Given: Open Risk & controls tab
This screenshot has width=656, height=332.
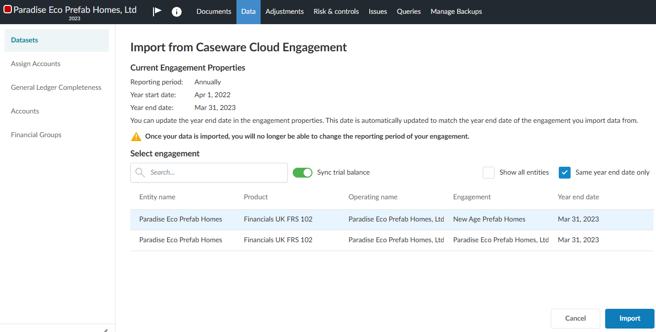Looking at the screenshot, I should (336, 12).
